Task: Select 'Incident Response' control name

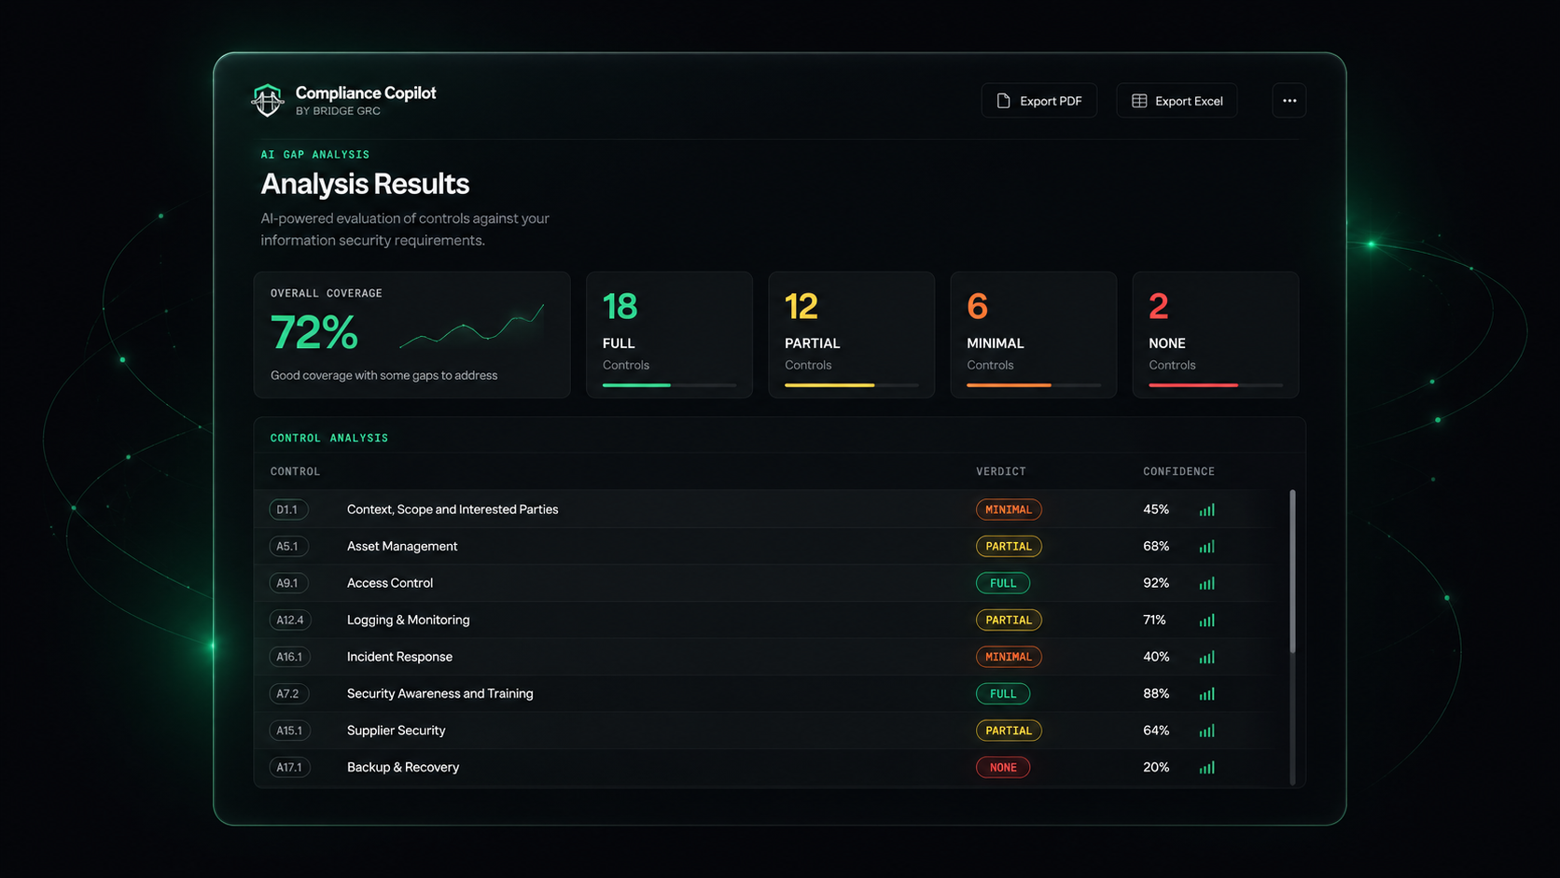Action: [x=399, y=657]
